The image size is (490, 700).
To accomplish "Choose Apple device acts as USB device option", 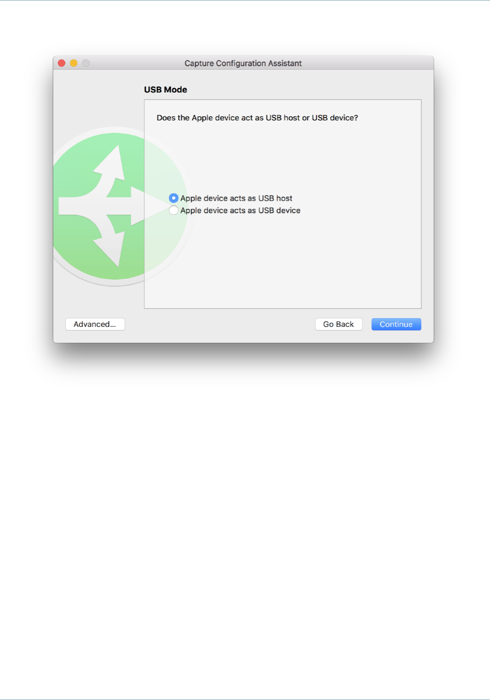I will point(173,210).
